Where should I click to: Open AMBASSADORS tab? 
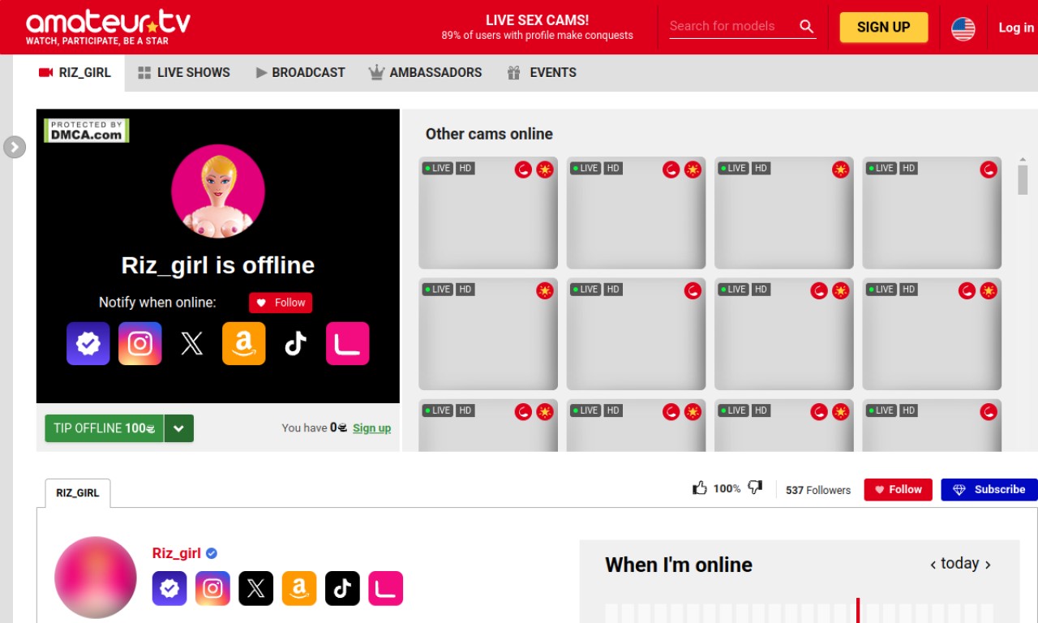point(426,72)
